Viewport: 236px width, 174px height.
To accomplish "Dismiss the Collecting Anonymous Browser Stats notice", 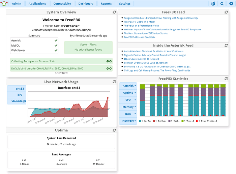I will [x=111, y=61].
